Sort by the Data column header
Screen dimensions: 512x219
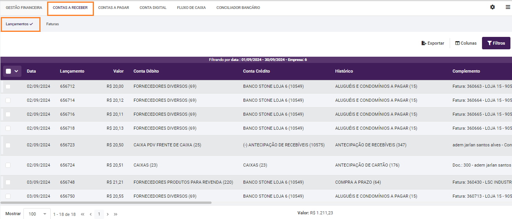31,71
